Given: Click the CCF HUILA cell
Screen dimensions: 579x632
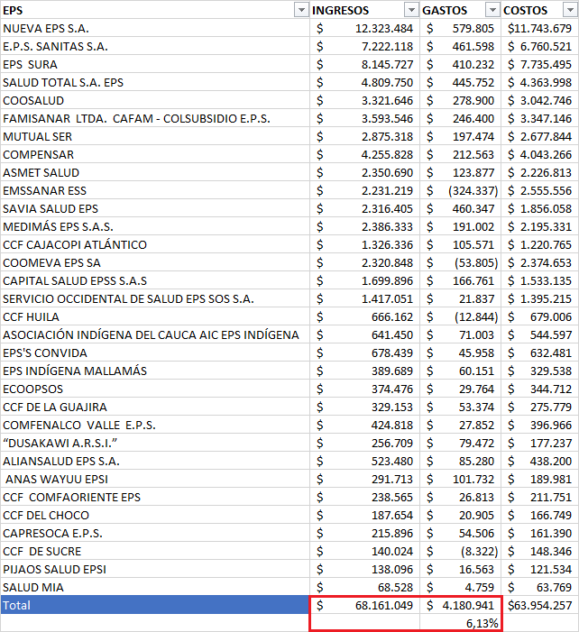Looking at the screenshot, I should tap(155, 316).
